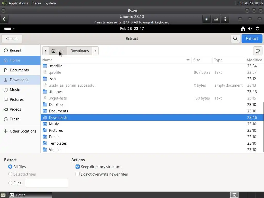
Task: Open the guest network status icon
Action: tap(243, 29)
